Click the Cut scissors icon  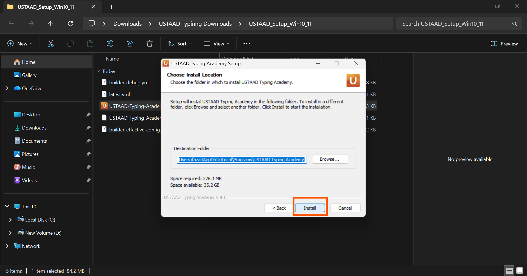click(x=51, y=44)
